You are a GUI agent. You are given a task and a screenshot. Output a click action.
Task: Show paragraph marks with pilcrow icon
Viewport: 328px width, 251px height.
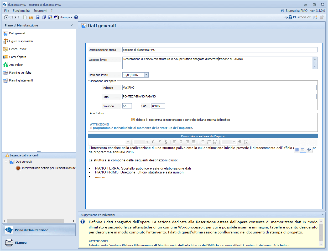pos(240,142)
